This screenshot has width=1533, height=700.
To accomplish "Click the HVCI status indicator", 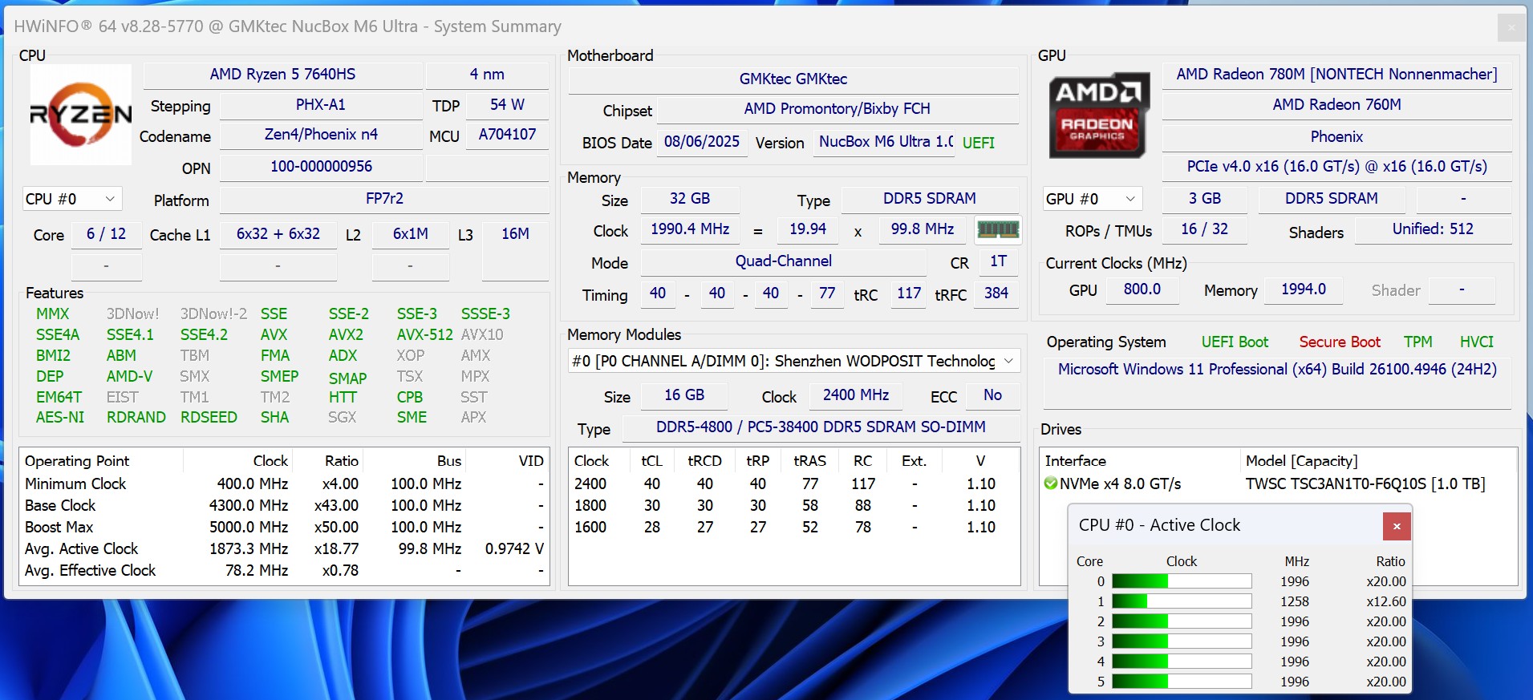I will [1476, 342].
